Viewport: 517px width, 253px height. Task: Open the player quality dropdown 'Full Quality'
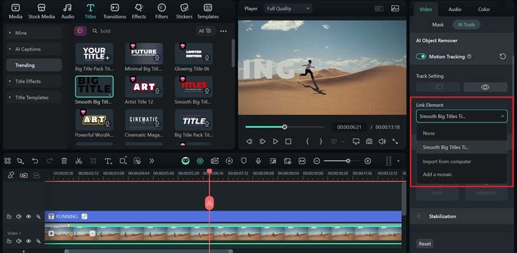click(x=288, y=8)
